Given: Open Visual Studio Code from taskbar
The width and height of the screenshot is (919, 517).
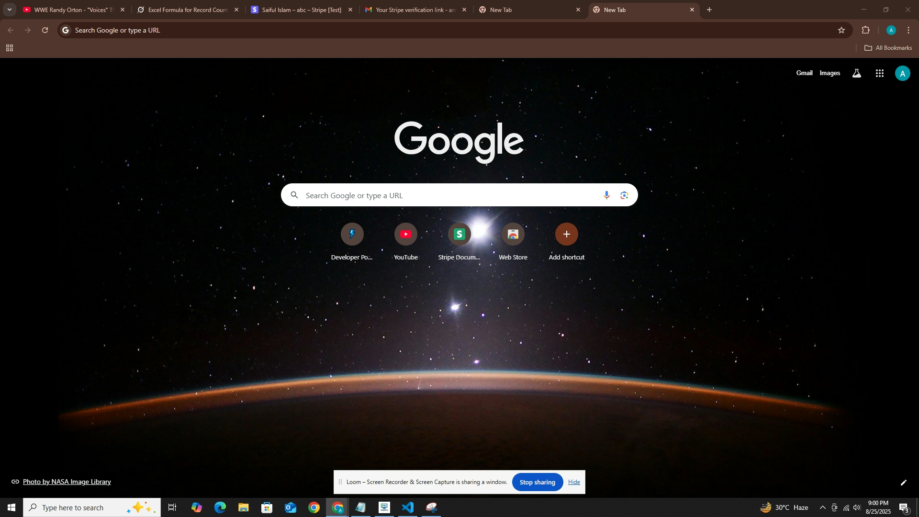Looking at the screenshot, I should point(408,507).
